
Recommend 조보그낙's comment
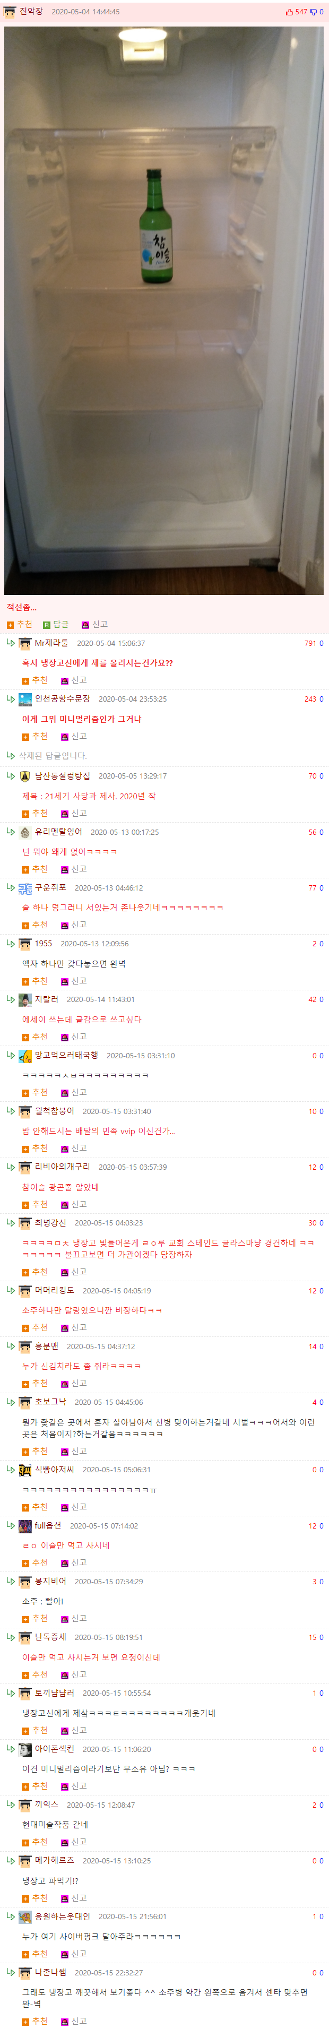pos(34,1451)
